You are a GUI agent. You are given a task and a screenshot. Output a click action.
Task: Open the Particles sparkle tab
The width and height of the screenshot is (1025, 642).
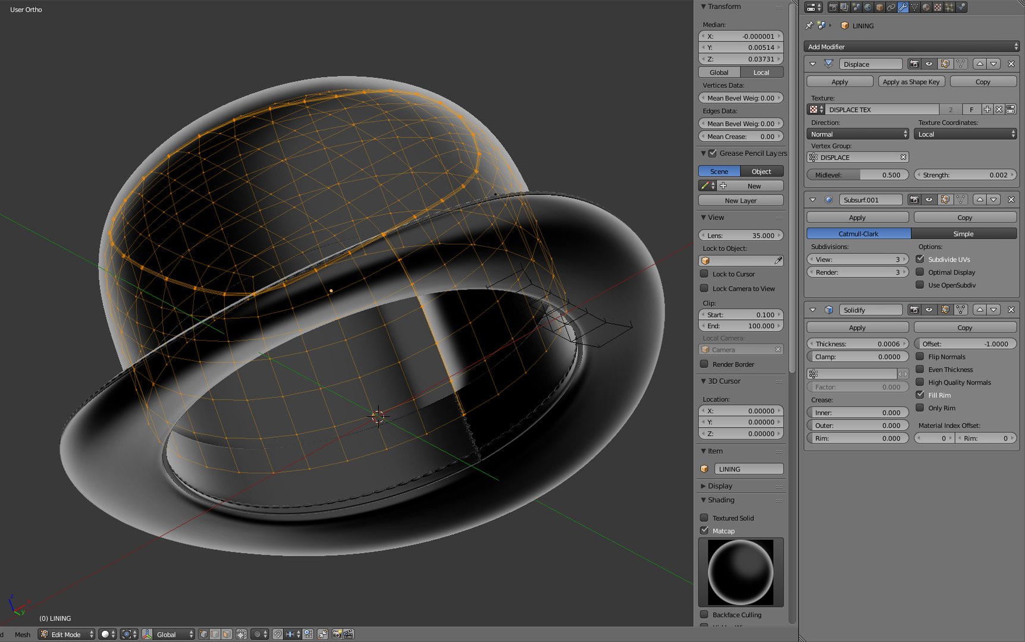[949, 7]
